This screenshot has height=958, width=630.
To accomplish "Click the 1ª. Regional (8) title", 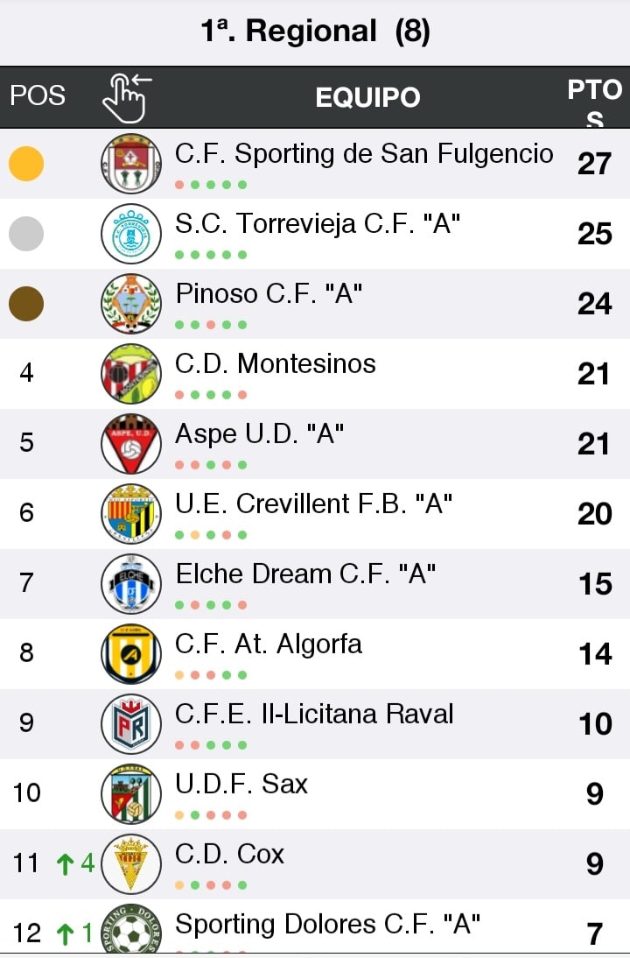I will tap(316, 32).
